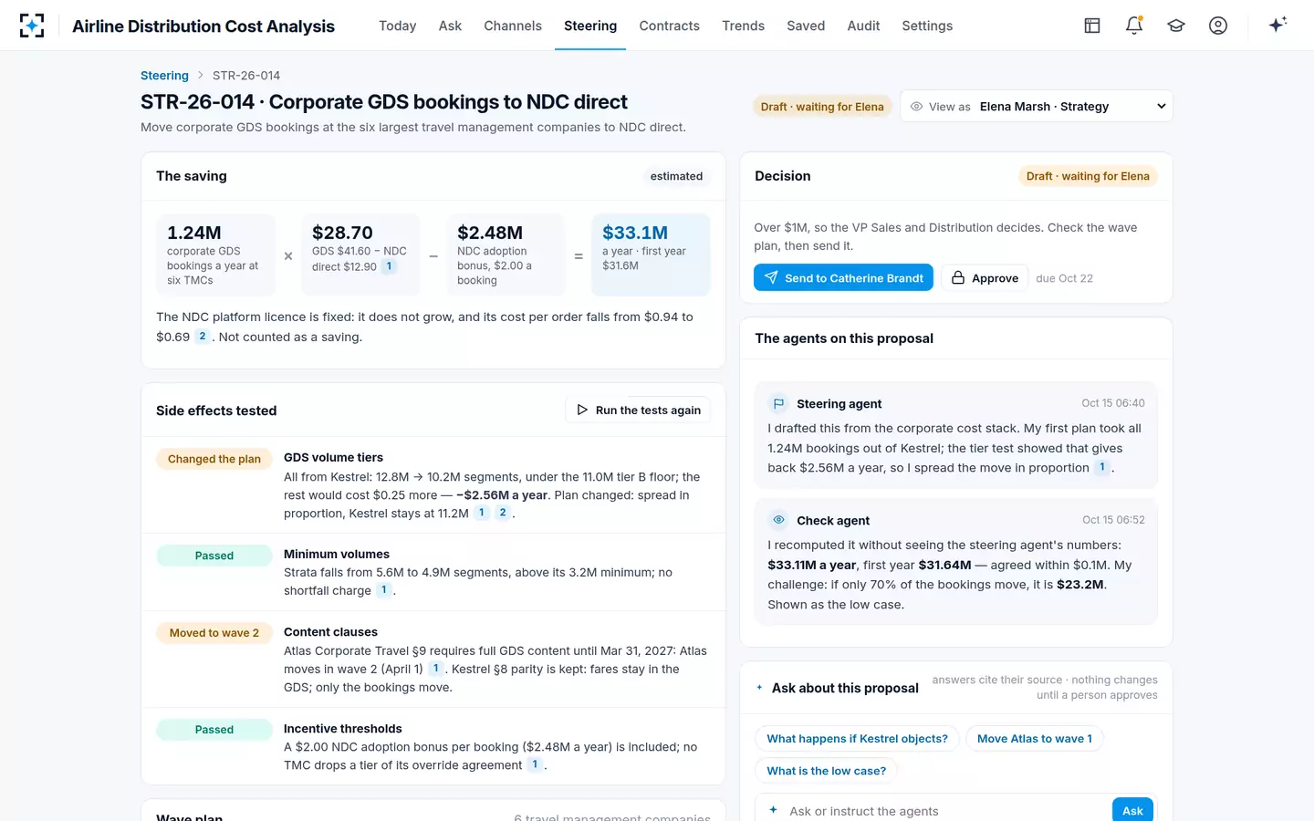Open citation 1 in Content clauses
The image size is (1314, 821).
pyautogui.click(x=435, y=669)
